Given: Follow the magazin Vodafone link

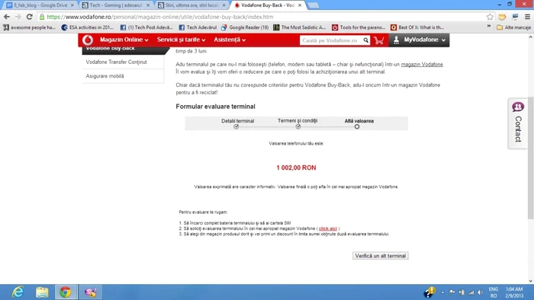Looking at the screenshot, I should (422, 64).
